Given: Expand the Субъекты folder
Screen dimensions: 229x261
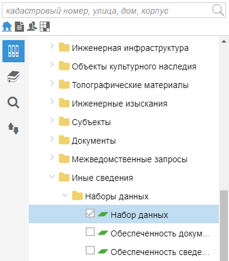Looking at the screenshot, I should 52,120.
